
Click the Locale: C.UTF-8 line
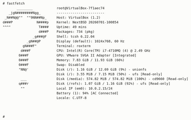71,98
